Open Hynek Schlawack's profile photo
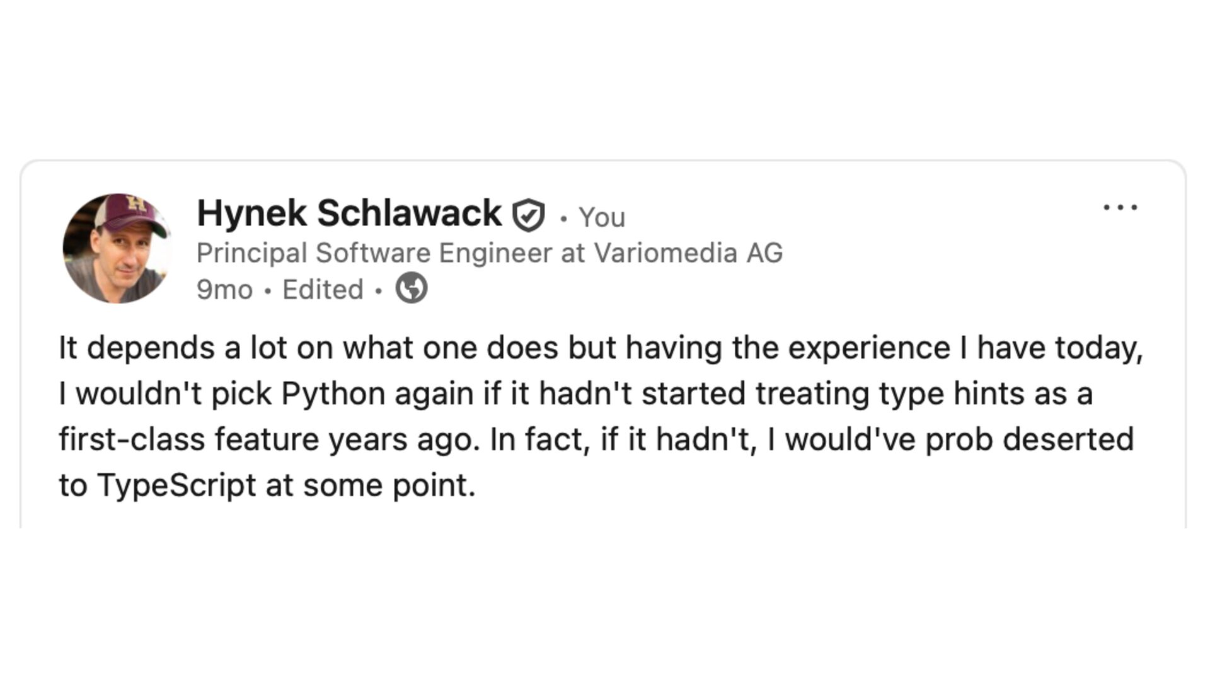This screenshot has height=680, width=1210. pyautogui.click(x=117, y=248)
